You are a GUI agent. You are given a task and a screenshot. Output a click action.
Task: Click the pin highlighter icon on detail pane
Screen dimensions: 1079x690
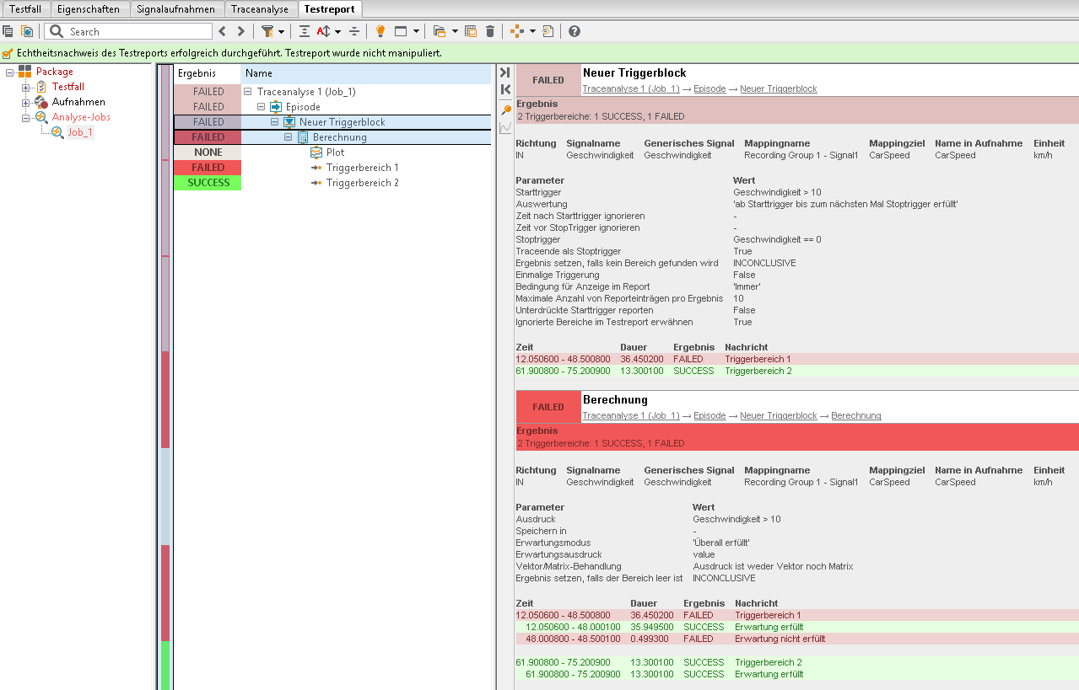[505, 110]
